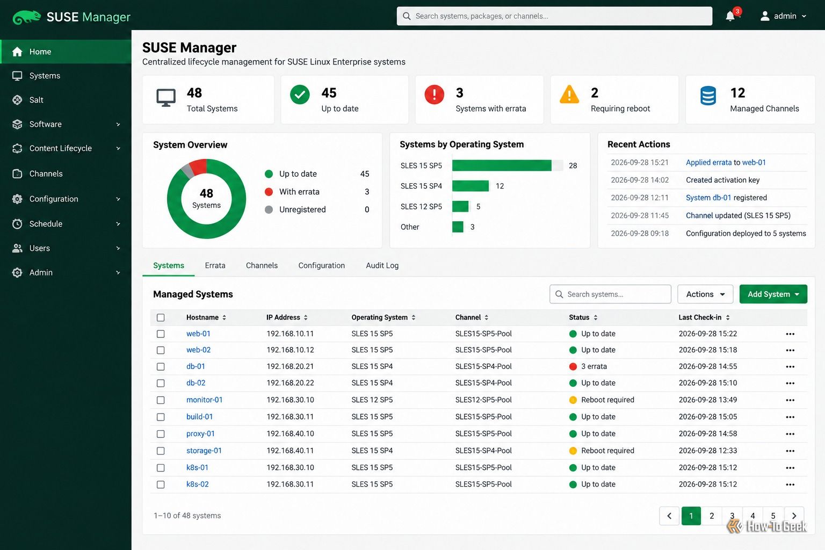The width and height of the screenshot is (825, 550).
Task: Click the Home icon in sidebar
Action: click(x=17, y=52)
